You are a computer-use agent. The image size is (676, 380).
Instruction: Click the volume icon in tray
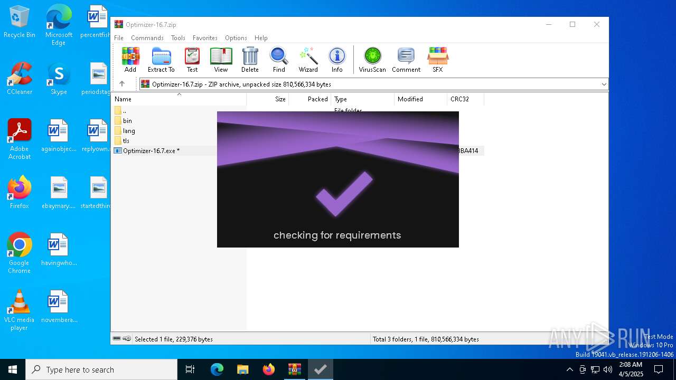coord(607,369)
